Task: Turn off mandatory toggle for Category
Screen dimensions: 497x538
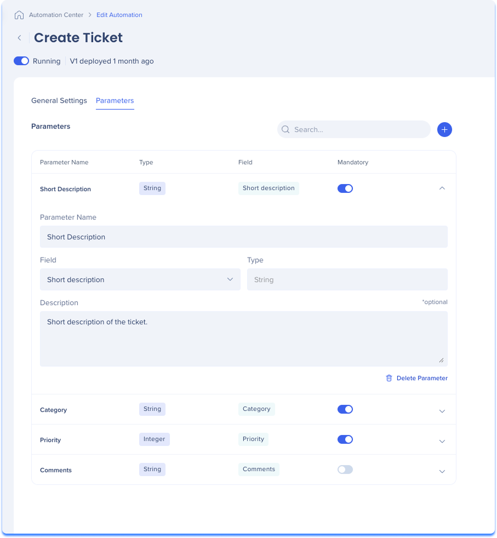Action: [x=345, y=409]
